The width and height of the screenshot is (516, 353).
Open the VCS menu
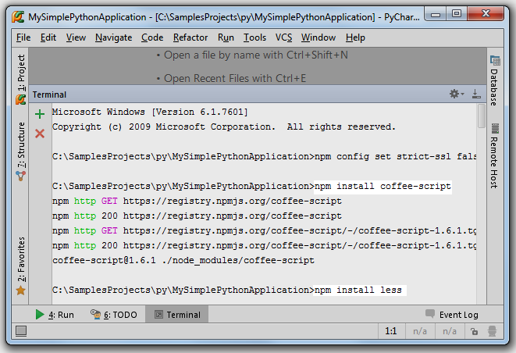pyautogui.click(x=283, y=37)
